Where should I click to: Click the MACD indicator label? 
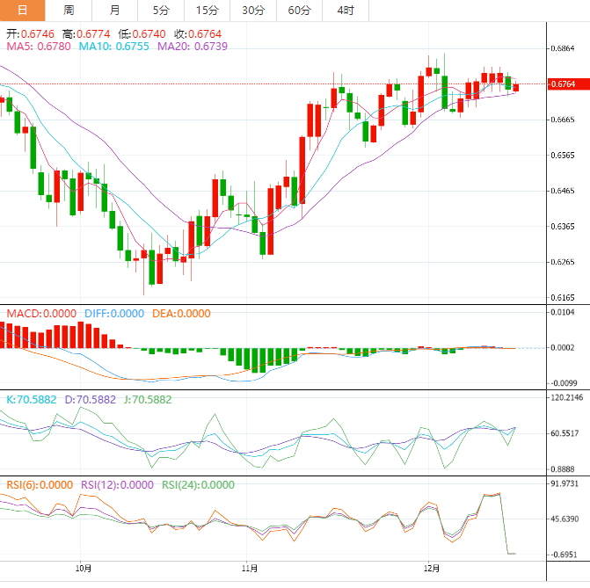41,314
